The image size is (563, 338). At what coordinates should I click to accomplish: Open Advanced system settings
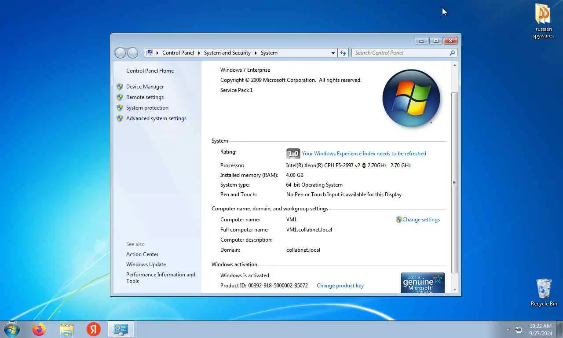156,118
